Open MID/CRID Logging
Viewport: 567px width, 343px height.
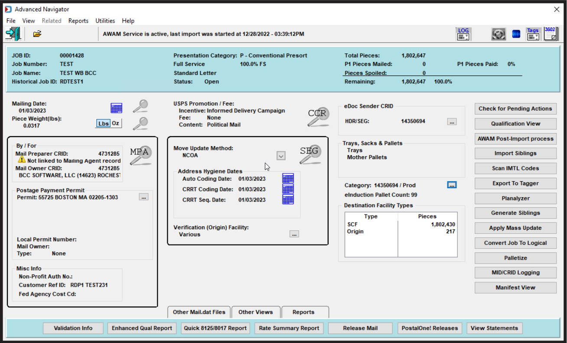click(x=515, y=273)
